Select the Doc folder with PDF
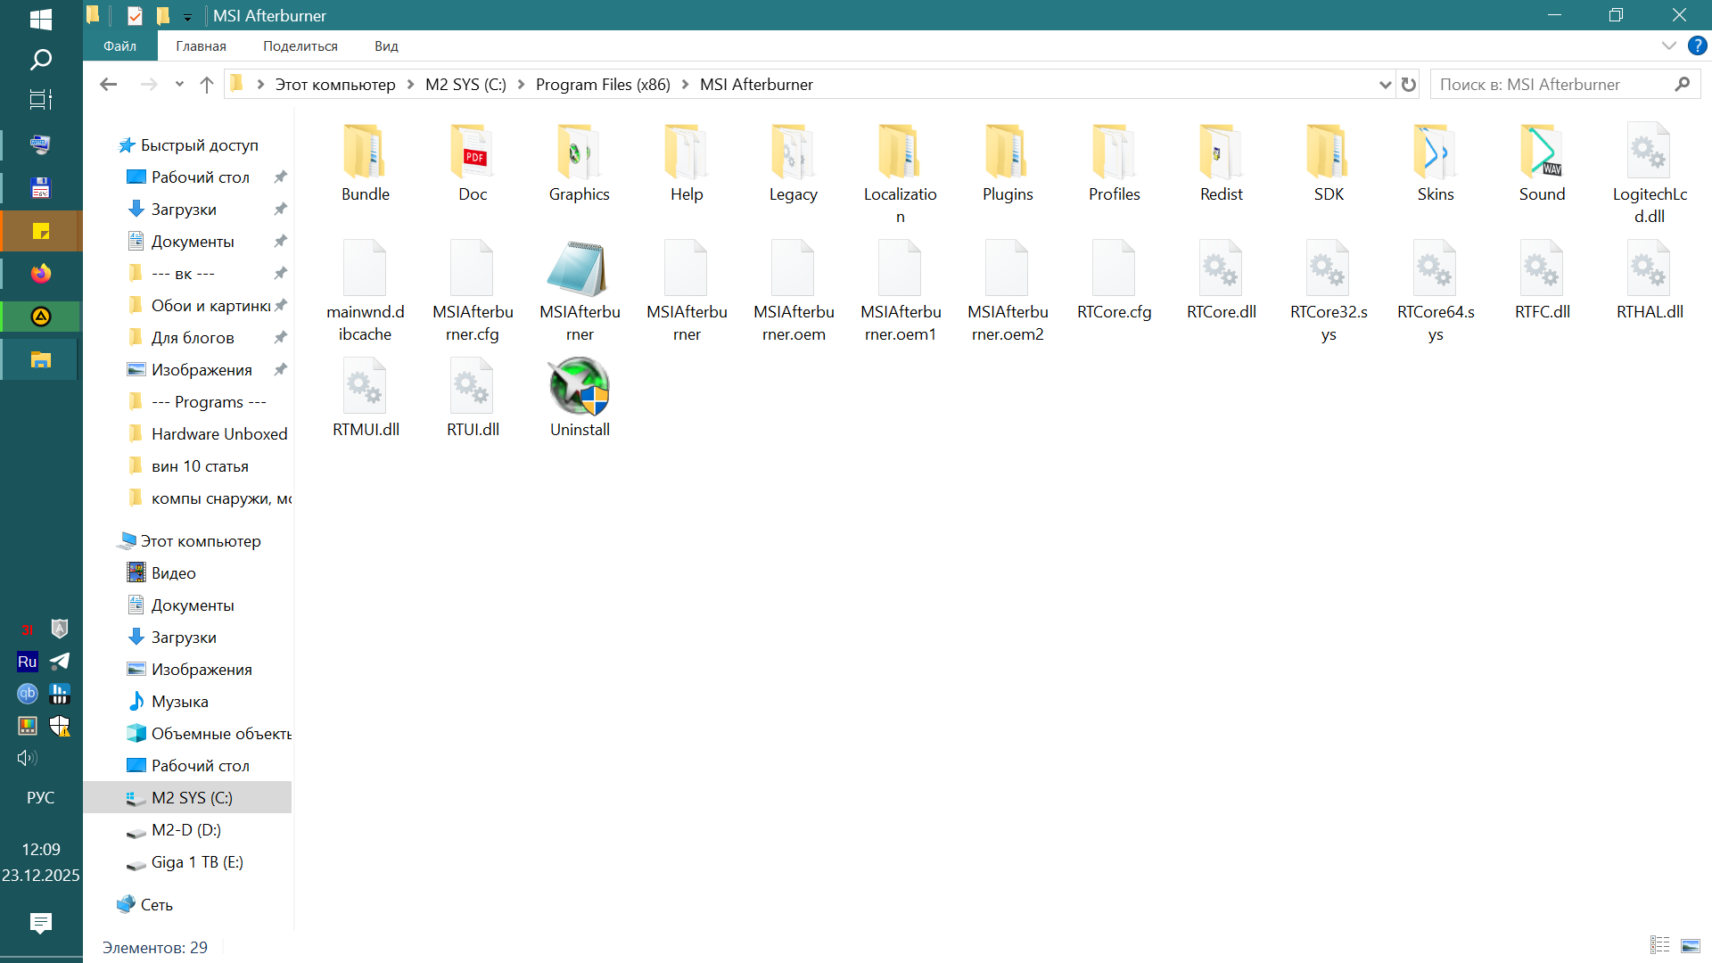This screenshot has width=1712, height=963. coord(472,152)
